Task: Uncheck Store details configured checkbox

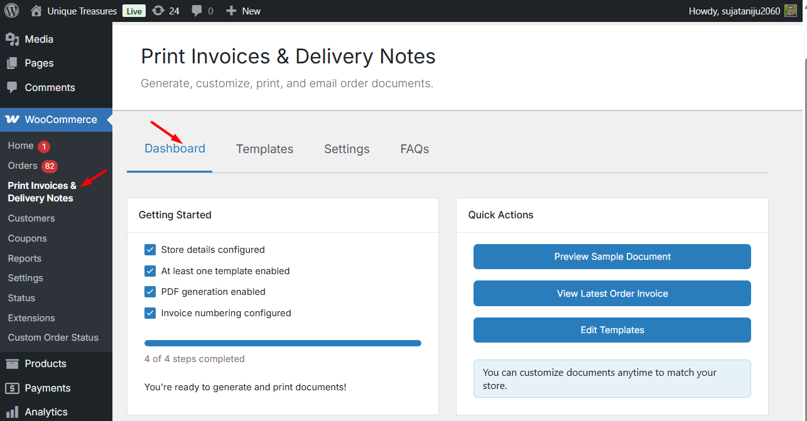Action: pyautogui.click(x=150, y=250)
